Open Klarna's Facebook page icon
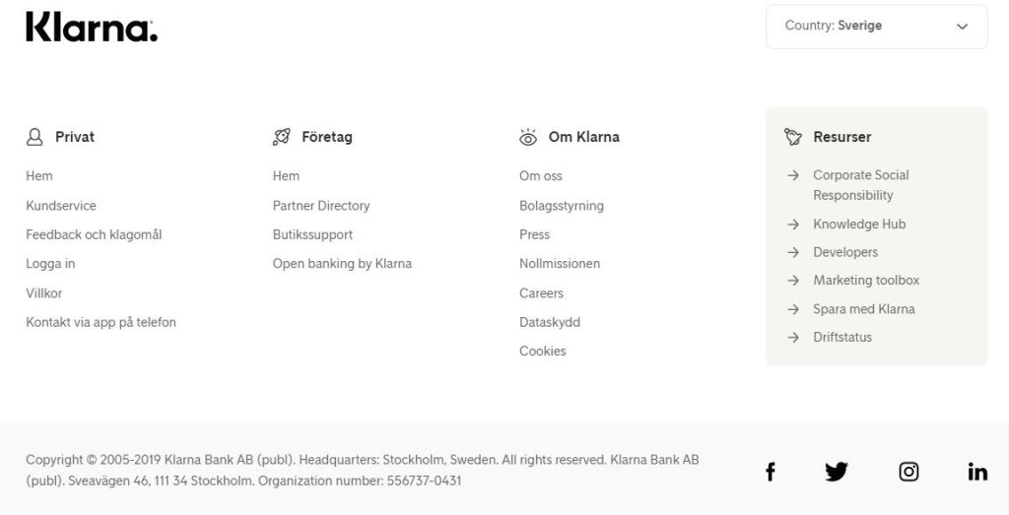The image size is (1009, 515). click(x=771, y=472)
